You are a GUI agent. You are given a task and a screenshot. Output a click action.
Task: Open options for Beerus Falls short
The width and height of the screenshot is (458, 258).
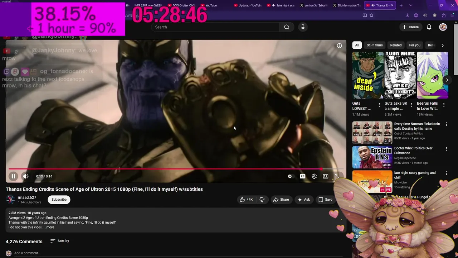(x=444, y=105)
